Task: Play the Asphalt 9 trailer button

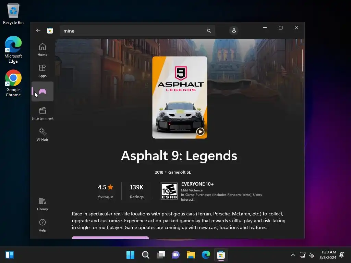Action: 200,132
